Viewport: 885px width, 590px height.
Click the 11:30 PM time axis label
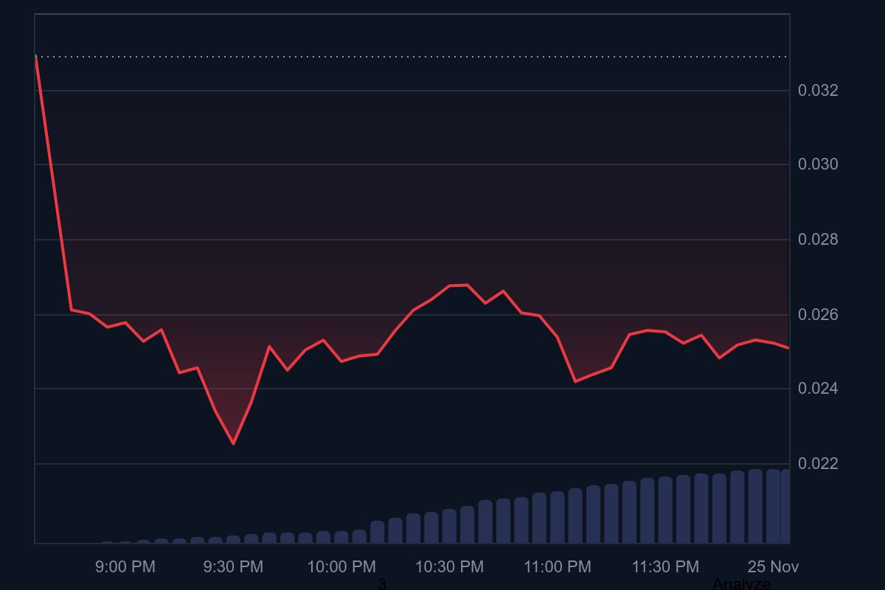click(x=664, y=567)
